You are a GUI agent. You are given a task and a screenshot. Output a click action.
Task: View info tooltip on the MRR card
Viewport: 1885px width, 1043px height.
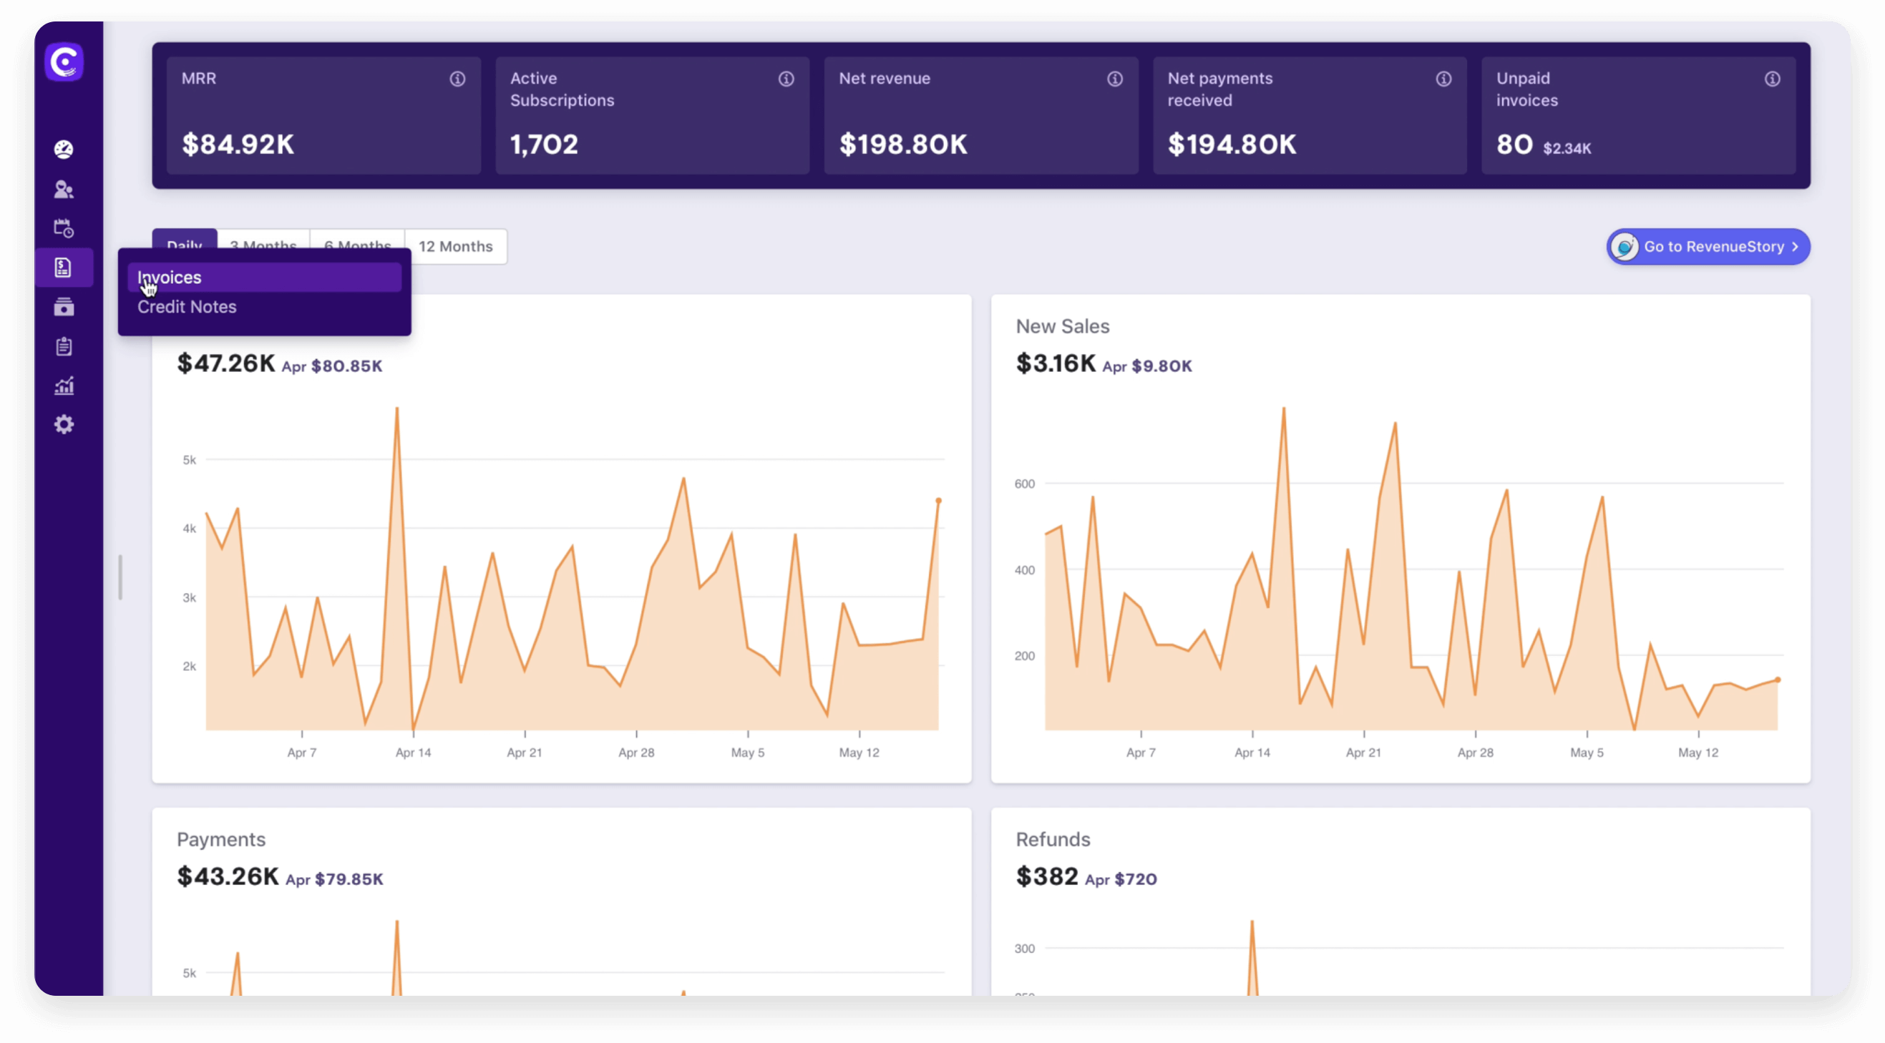pos(457,79)
